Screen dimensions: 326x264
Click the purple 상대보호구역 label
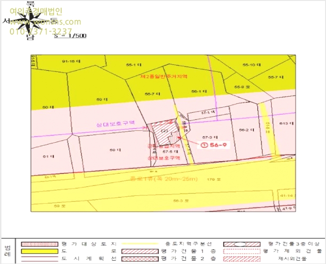[116, 124]
